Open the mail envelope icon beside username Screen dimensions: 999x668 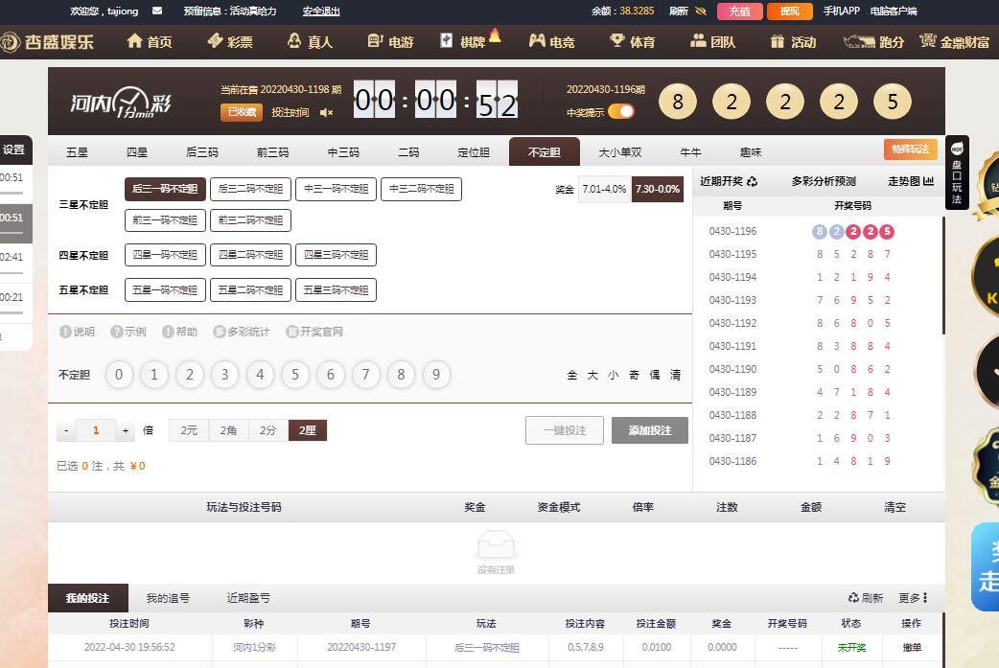click(x=157, y=12)
